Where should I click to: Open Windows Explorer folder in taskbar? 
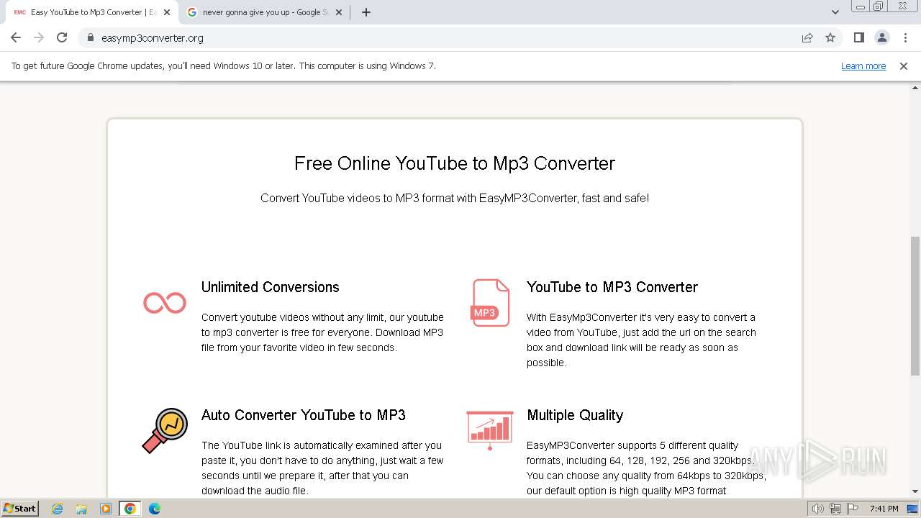pos(81,509)
